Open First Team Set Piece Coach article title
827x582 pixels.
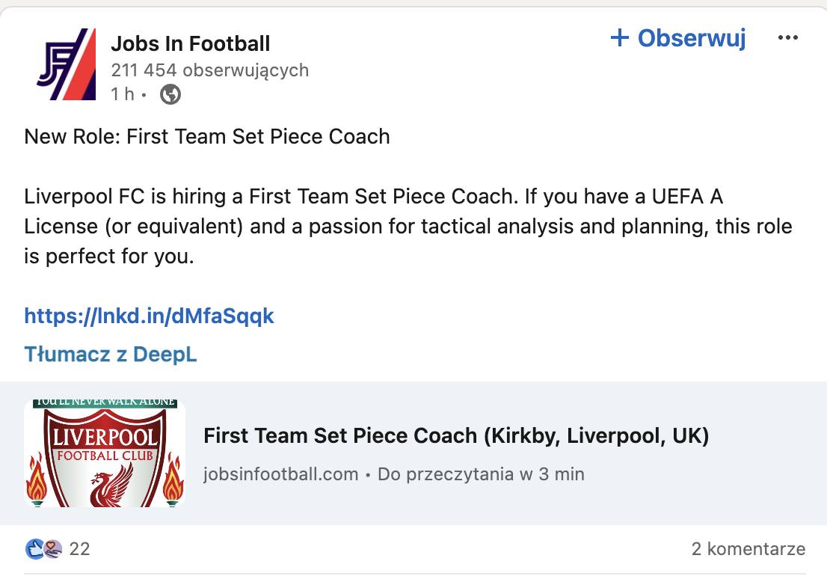[x=456, y=435]
